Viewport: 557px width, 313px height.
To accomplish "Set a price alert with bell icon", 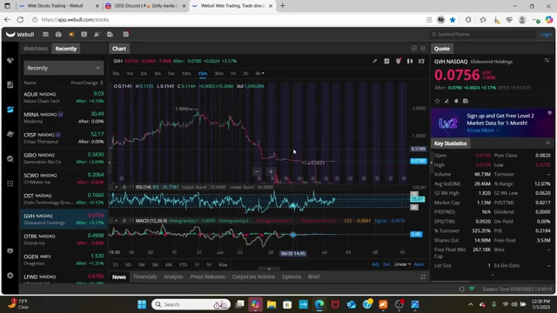I will [456, 101].
